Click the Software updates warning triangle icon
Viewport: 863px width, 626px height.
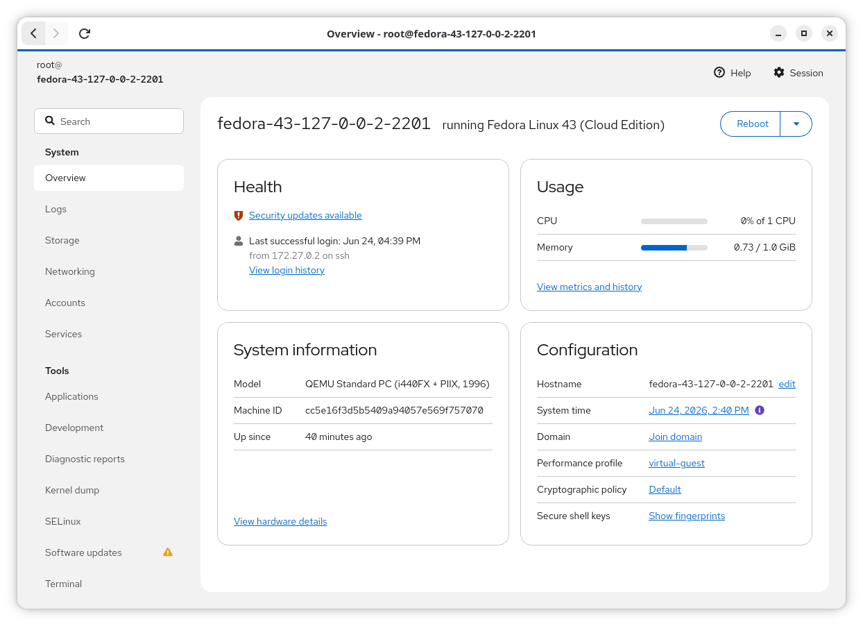point(168,552)
